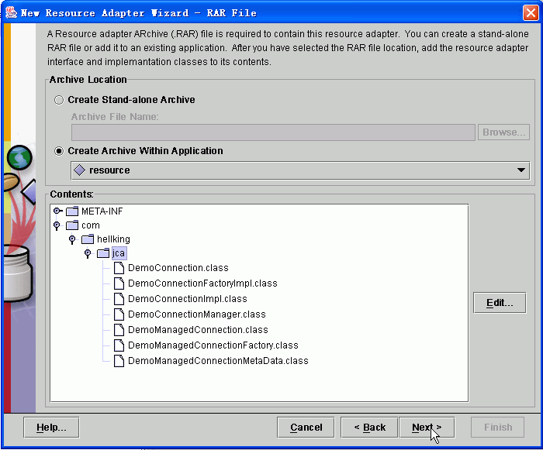
Task: Click file icon of DemoManagedConnectionFactory.class
Action: (119, 345)
